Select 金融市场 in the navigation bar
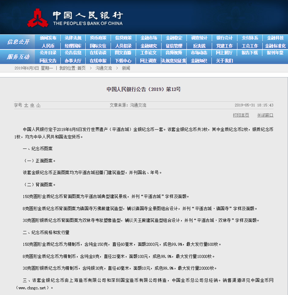The width and height of the screenshot is (288, 295). 149,38
